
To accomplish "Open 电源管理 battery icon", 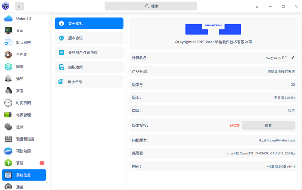I will [x=8, y=115].
